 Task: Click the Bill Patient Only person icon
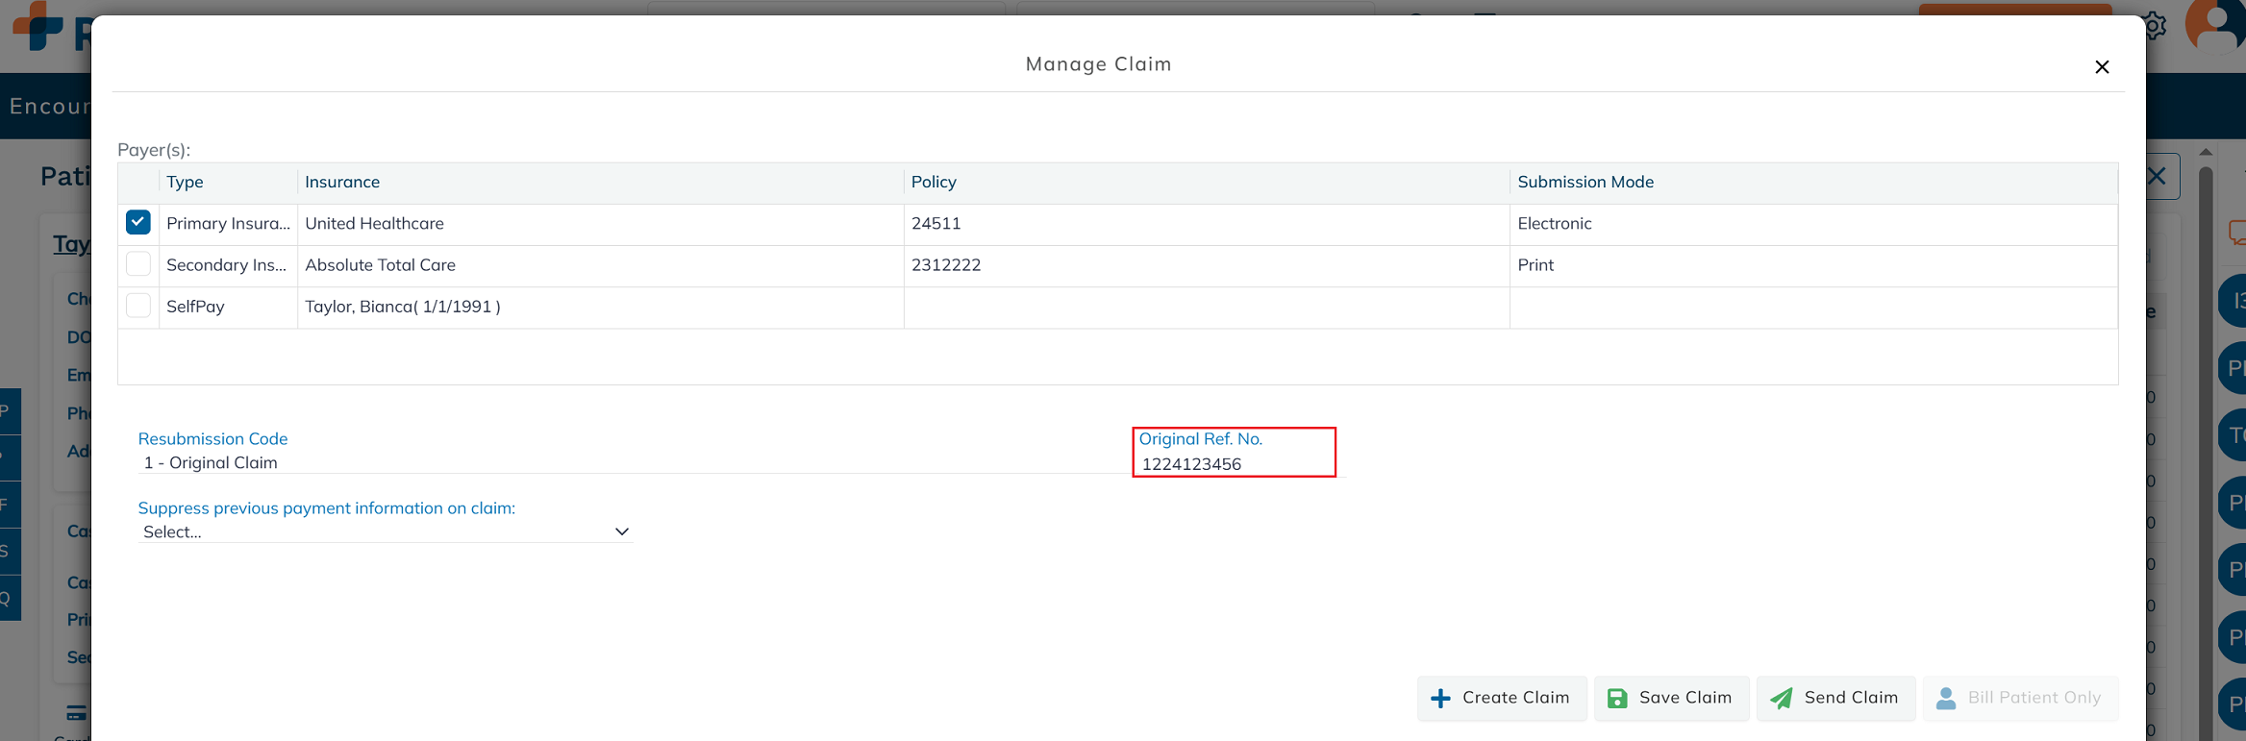(x=1945, y=699)
